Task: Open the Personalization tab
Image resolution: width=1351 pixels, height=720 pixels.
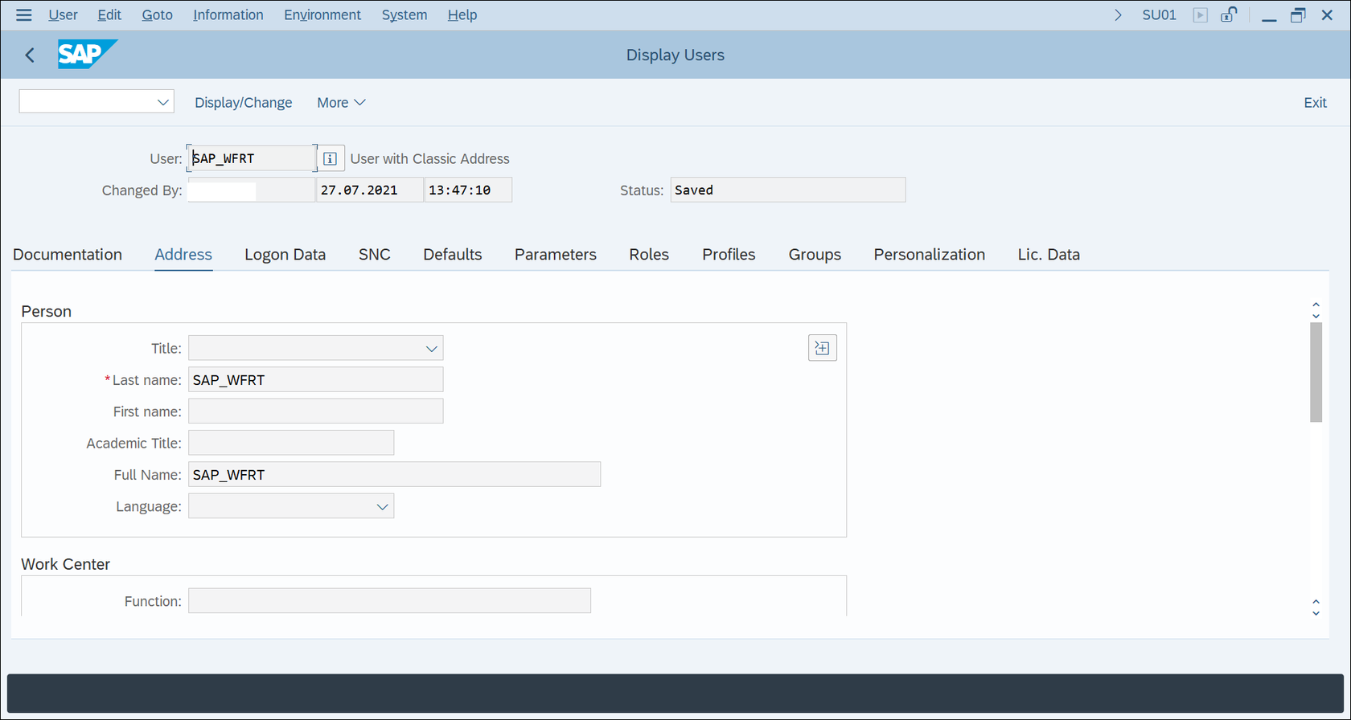Action: pyautogui.click(x=930, y=255)
